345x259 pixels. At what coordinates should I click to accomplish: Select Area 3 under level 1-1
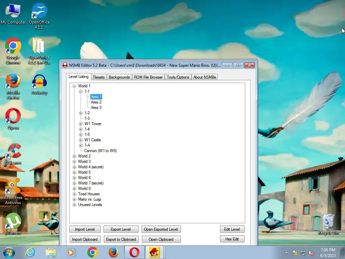click(x=96, y=108)
